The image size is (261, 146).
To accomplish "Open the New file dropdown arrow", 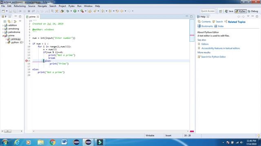I will pyautogui.click(x=7, y=11).
